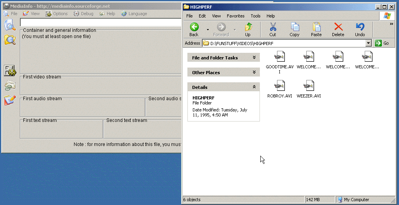This screenshot has height=205, width=399.
Task: Click the folder icon in Address bar
Action: (206, 43)
